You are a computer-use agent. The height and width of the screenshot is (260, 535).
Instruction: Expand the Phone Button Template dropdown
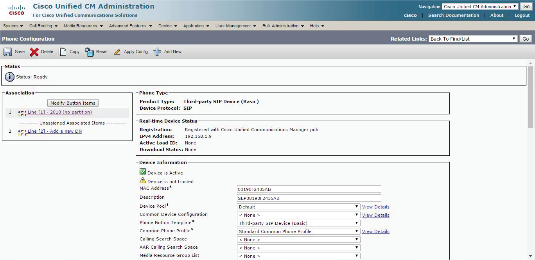298,223
